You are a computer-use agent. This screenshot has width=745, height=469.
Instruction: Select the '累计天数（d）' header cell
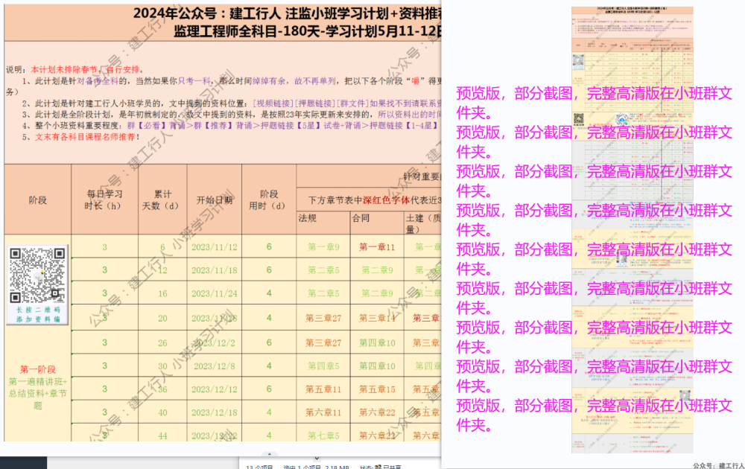point(162,200)
